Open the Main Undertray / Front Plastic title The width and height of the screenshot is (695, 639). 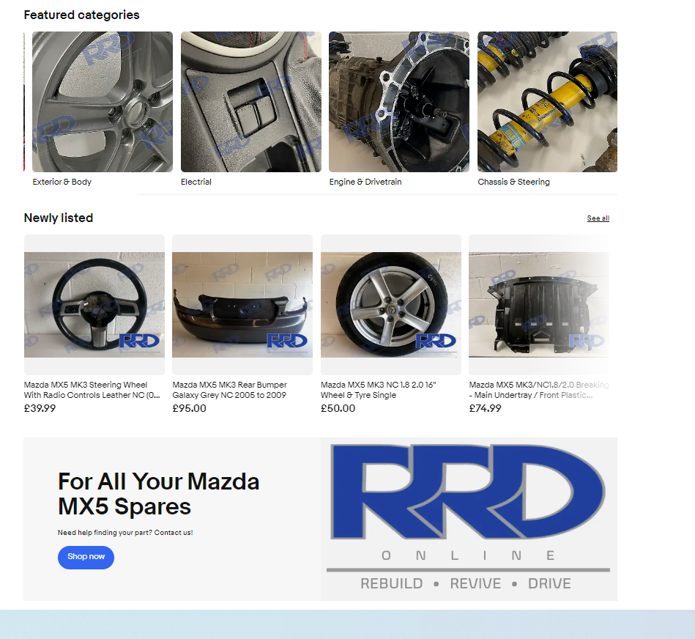coord(539,390)
